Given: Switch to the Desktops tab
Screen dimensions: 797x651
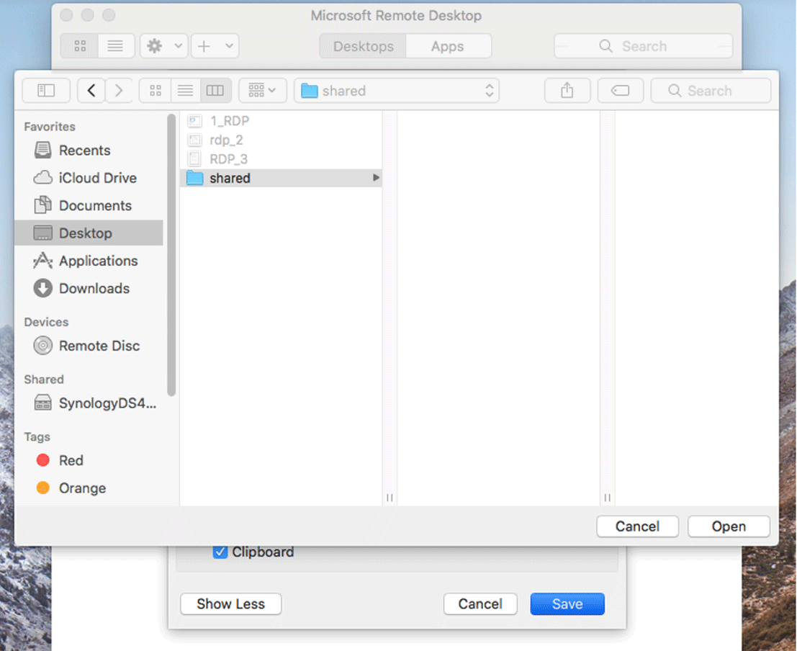Looking at the screenshot, I should (363, 46).
